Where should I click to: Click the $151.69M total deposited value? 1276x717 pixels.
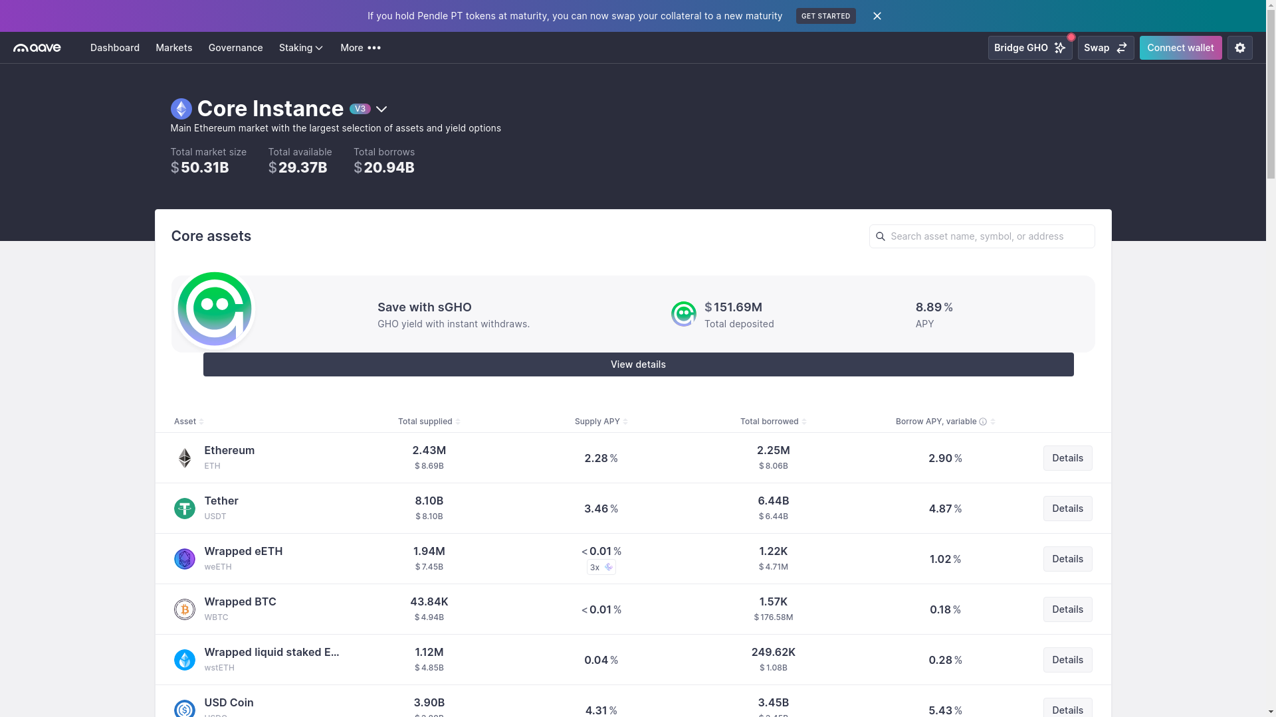point(734,307)
